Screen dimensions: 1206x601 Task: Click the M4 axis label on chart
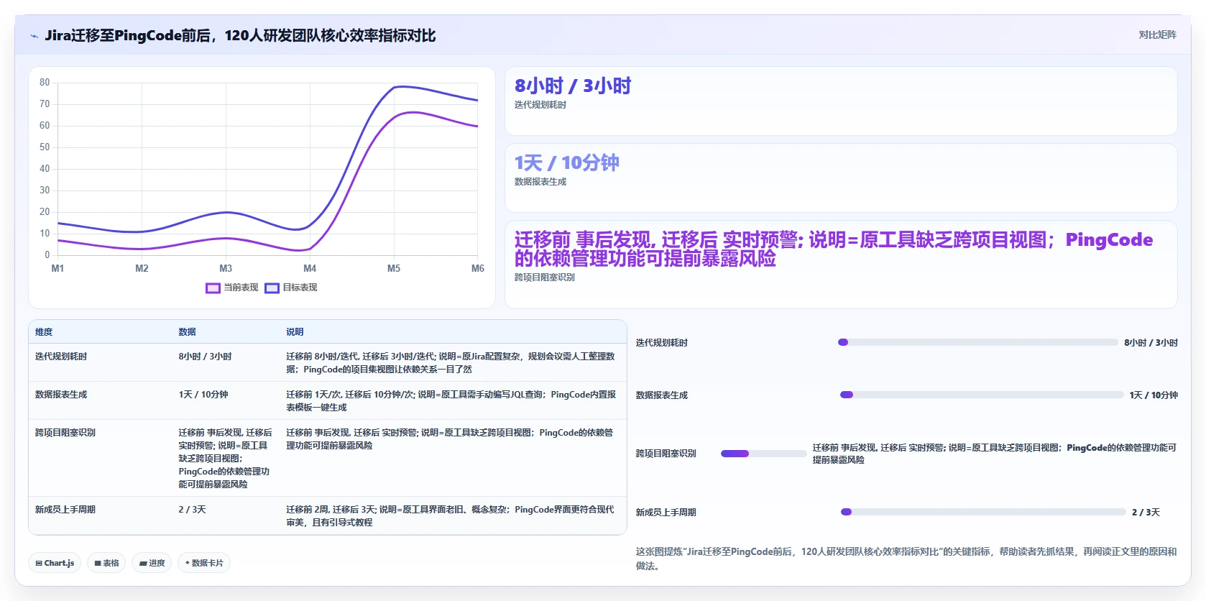310,268
